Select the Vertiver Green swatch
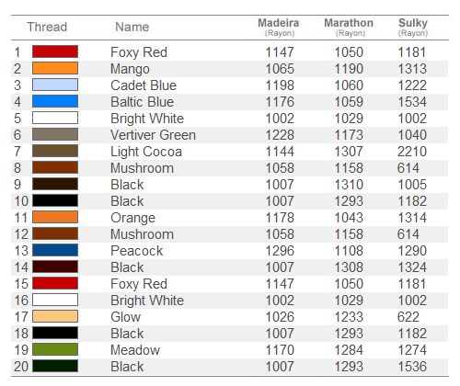 click(x=55, y=134)
